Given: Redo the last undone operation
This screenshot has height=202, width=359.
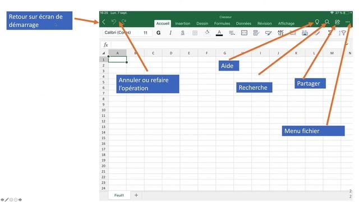Looking at the screenshot, I should click(124, 22).
